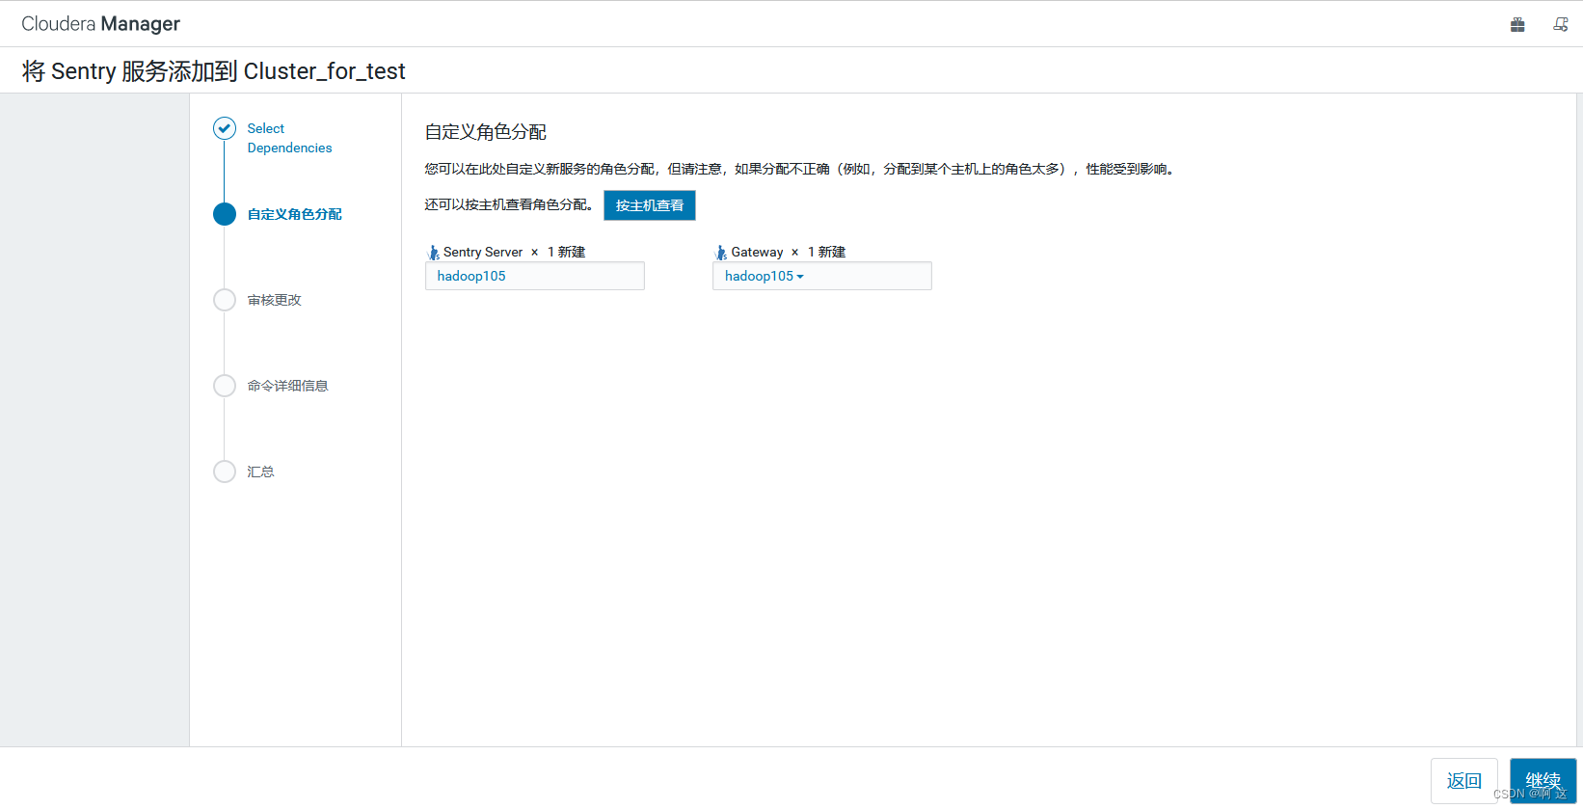
Task: Click the Sentry Server hadoop105 host field
Action: pyautogui.click(x=534, y=276)
